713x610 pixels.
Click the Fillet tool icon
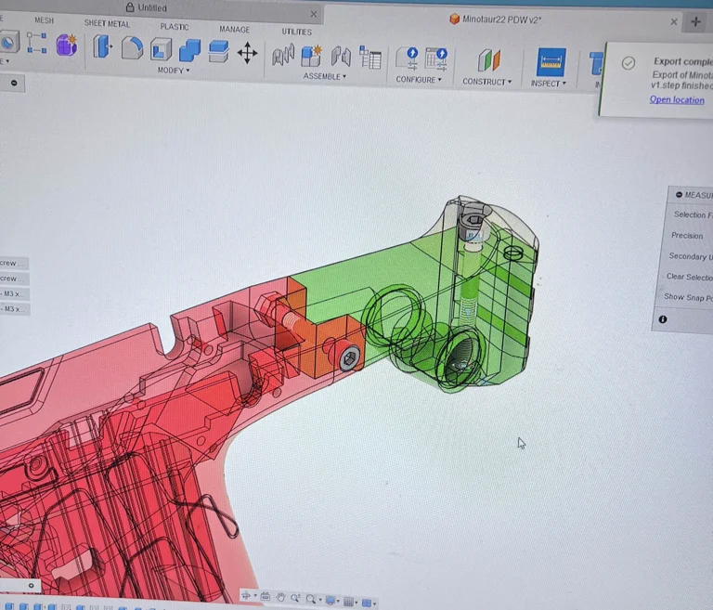click(132, 48)
